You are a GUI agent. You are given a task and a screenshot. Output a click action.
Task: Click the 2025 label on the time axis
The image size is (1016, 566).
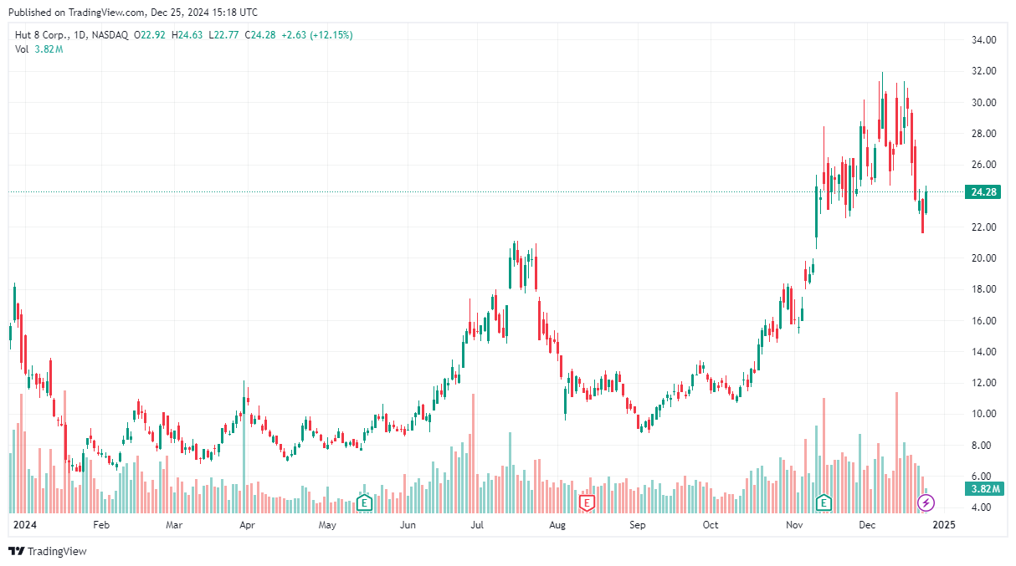pyautogui.click(x=943, y=526)
